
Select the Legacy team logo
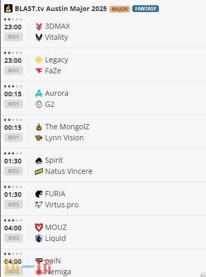[39, 60]
